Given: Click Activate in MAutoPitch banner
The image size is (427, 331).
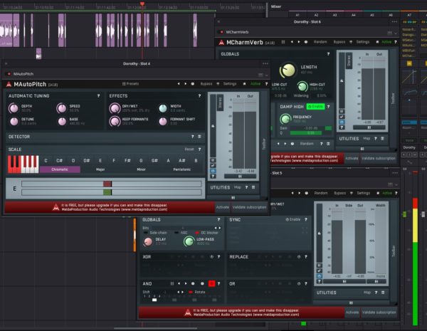Looking at the screenshot, I should pyautogui.click(x=223, y=207).
